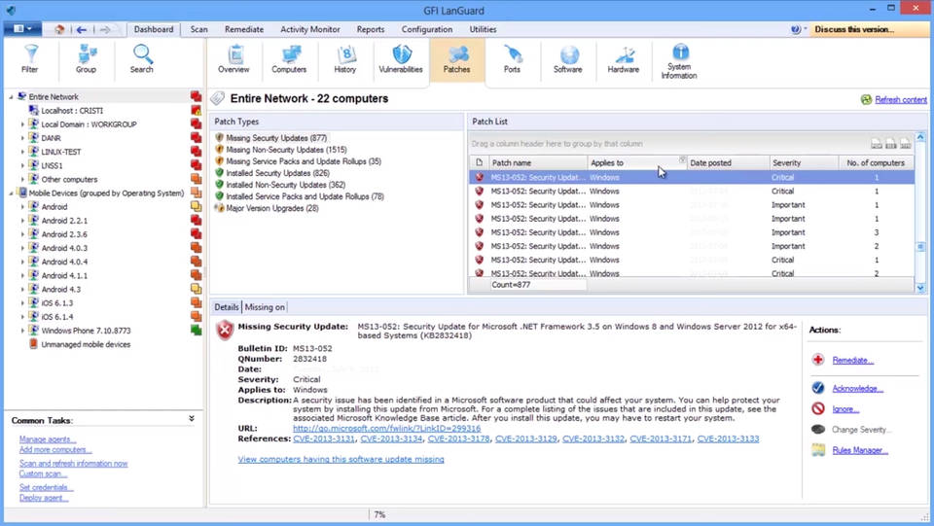Screen dimensions: 934x526
Task: Sort patch list by Severity column
Action: point(786,162)
